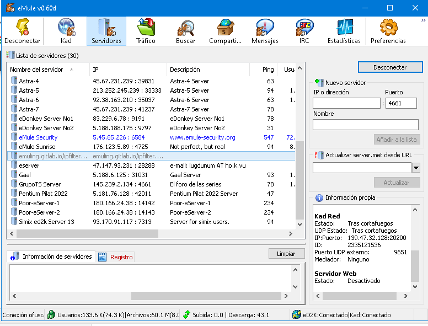Select the emuling.gitlab.io/ipfilter server row
This screenshot has height=326, width=428.
152,156
